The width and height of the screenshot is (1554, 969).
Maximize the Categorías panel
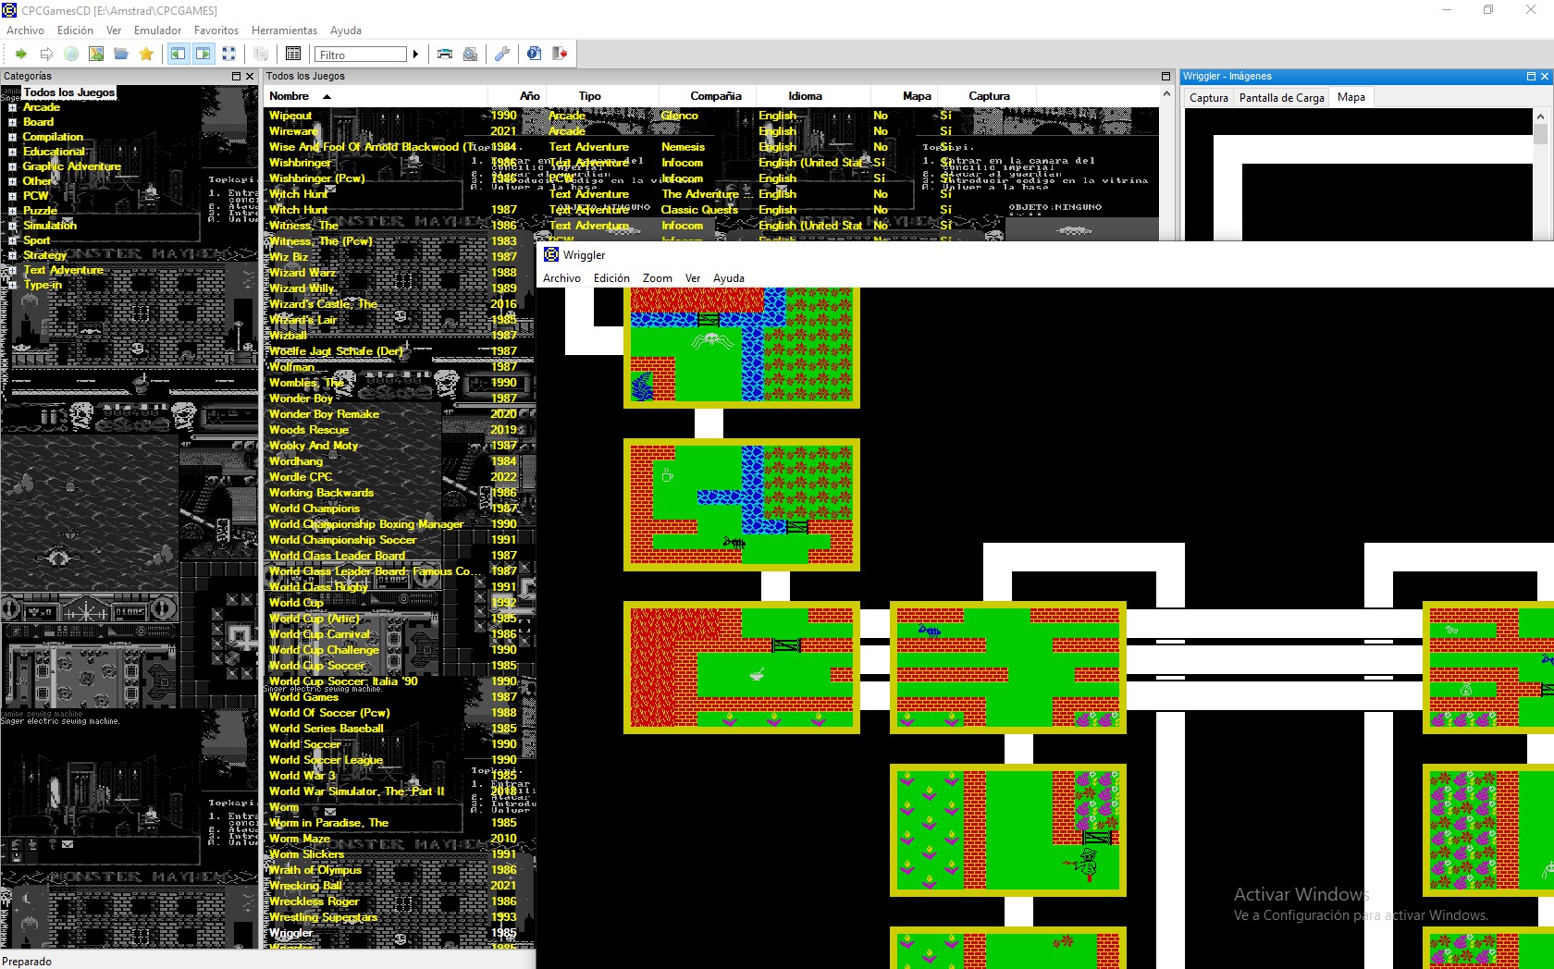pyautogui.click(x=236, y=77)
